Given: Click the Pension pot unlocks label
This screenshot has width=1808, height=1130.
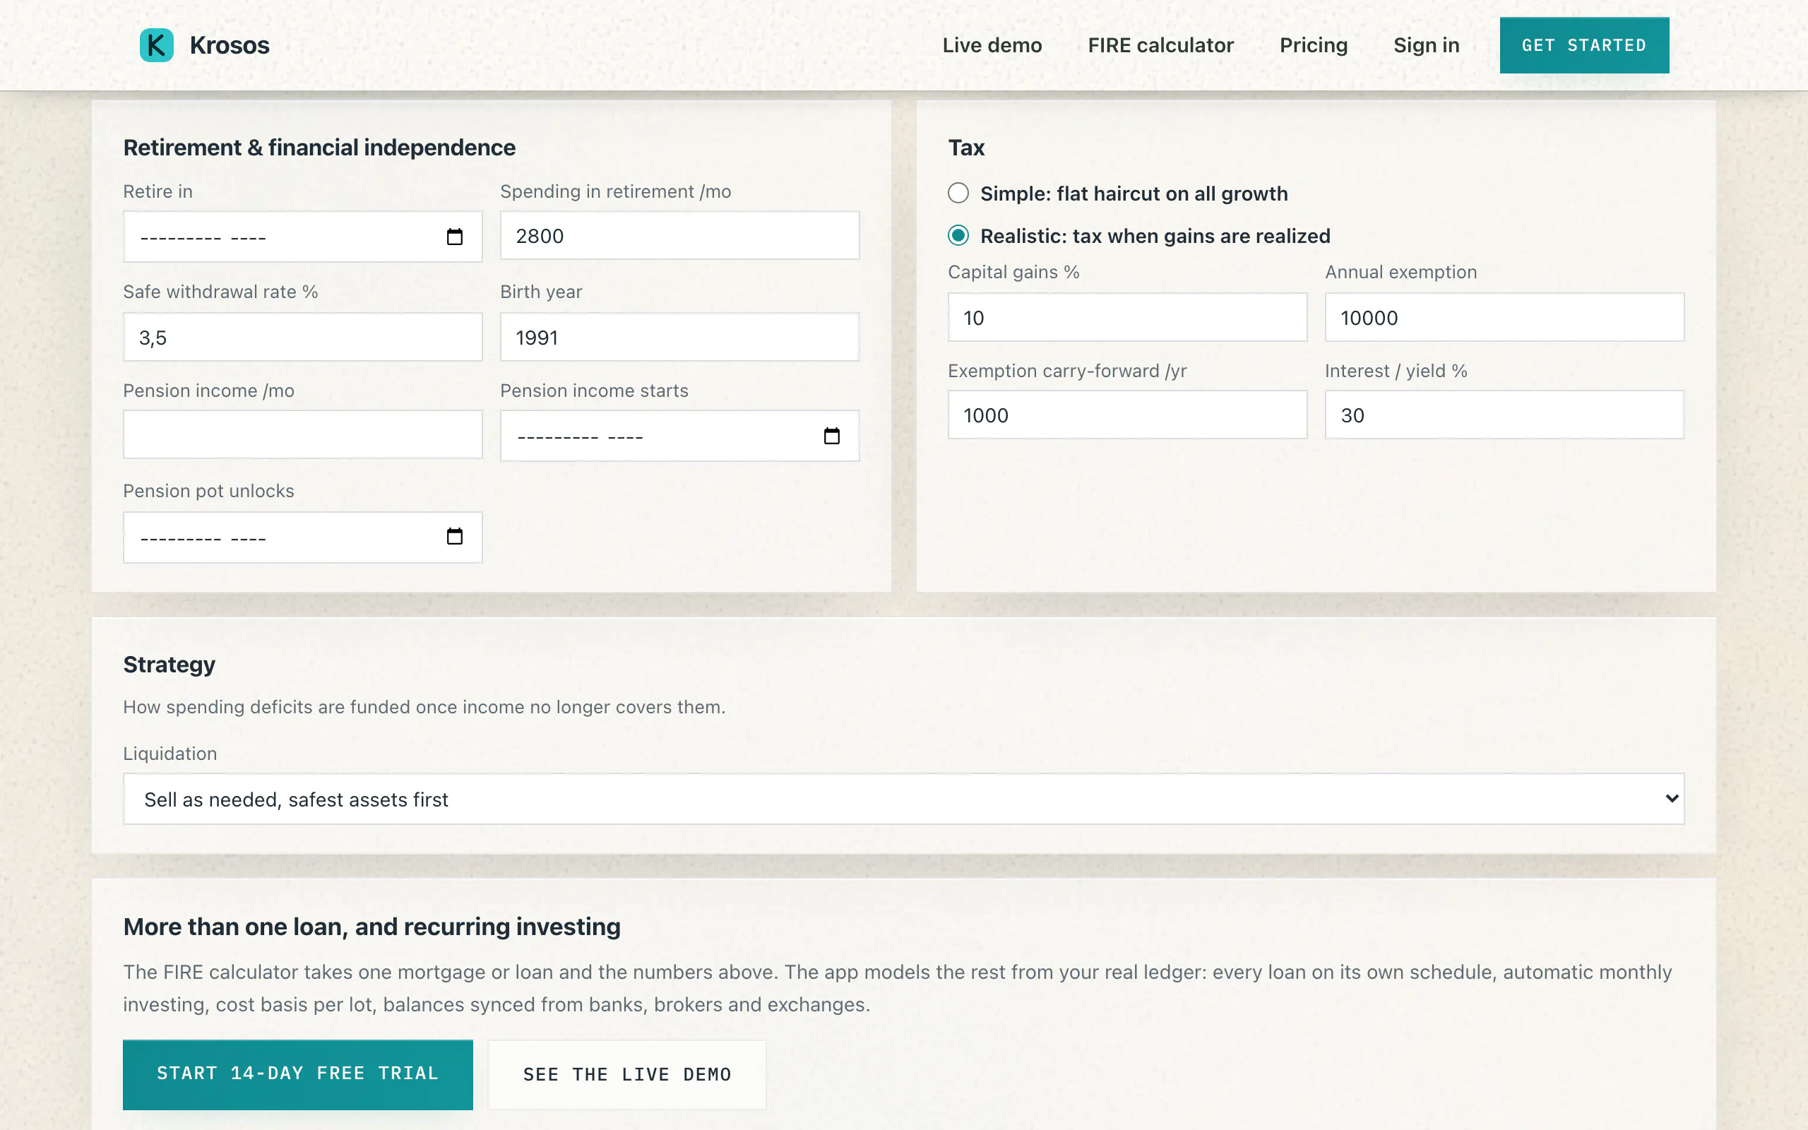Looking at the screenshot, I should tap(208, 491).
